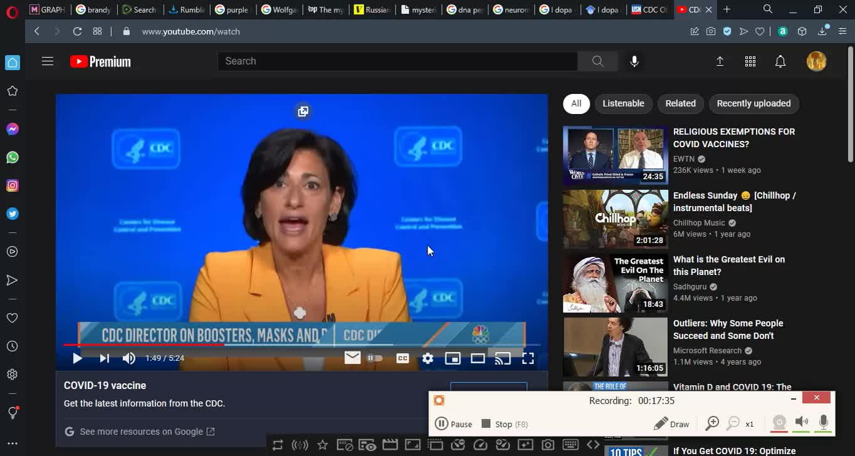Open History clock in the sidebar
The height and width of the screenshot is (456, 855).
pyautogui.click(x=12, y=346)
